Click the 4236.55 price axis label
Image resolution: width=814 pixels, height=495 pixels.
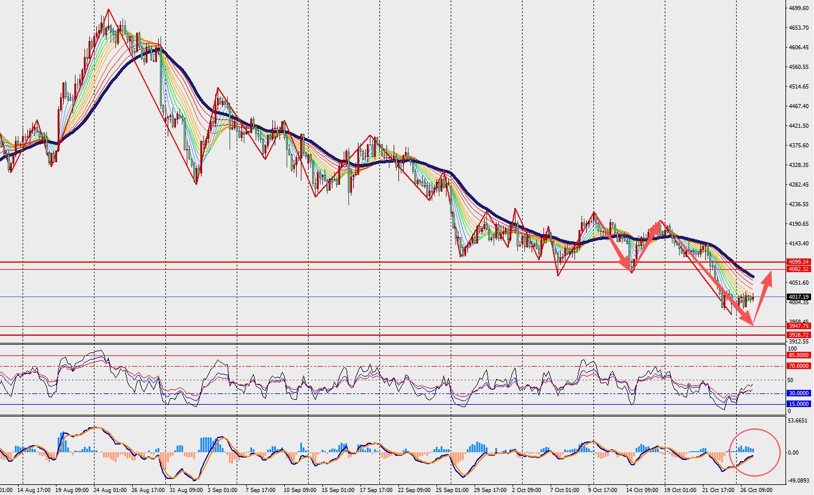(x=798, y=204)
